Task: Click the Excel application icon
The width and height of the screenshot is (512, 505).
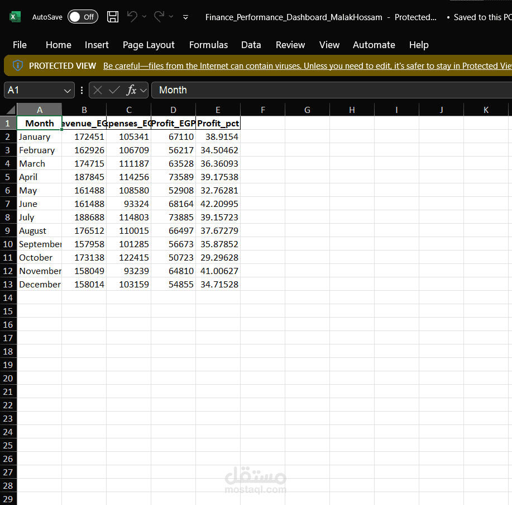Action: point(15,17)
